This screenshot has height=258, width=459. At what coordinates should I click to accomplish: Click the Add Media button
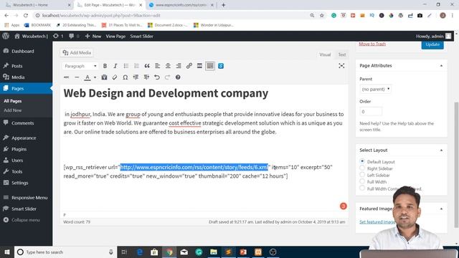(77, 53)
